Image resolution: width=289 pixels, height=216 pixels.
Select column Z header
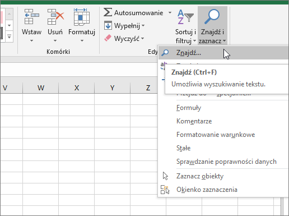[144, 88]
